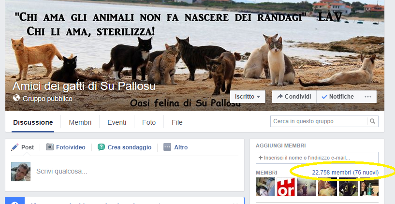Click the search magnifier icon in group search
The width and height of the screenshot is (395, 204).
coord(373,121)
